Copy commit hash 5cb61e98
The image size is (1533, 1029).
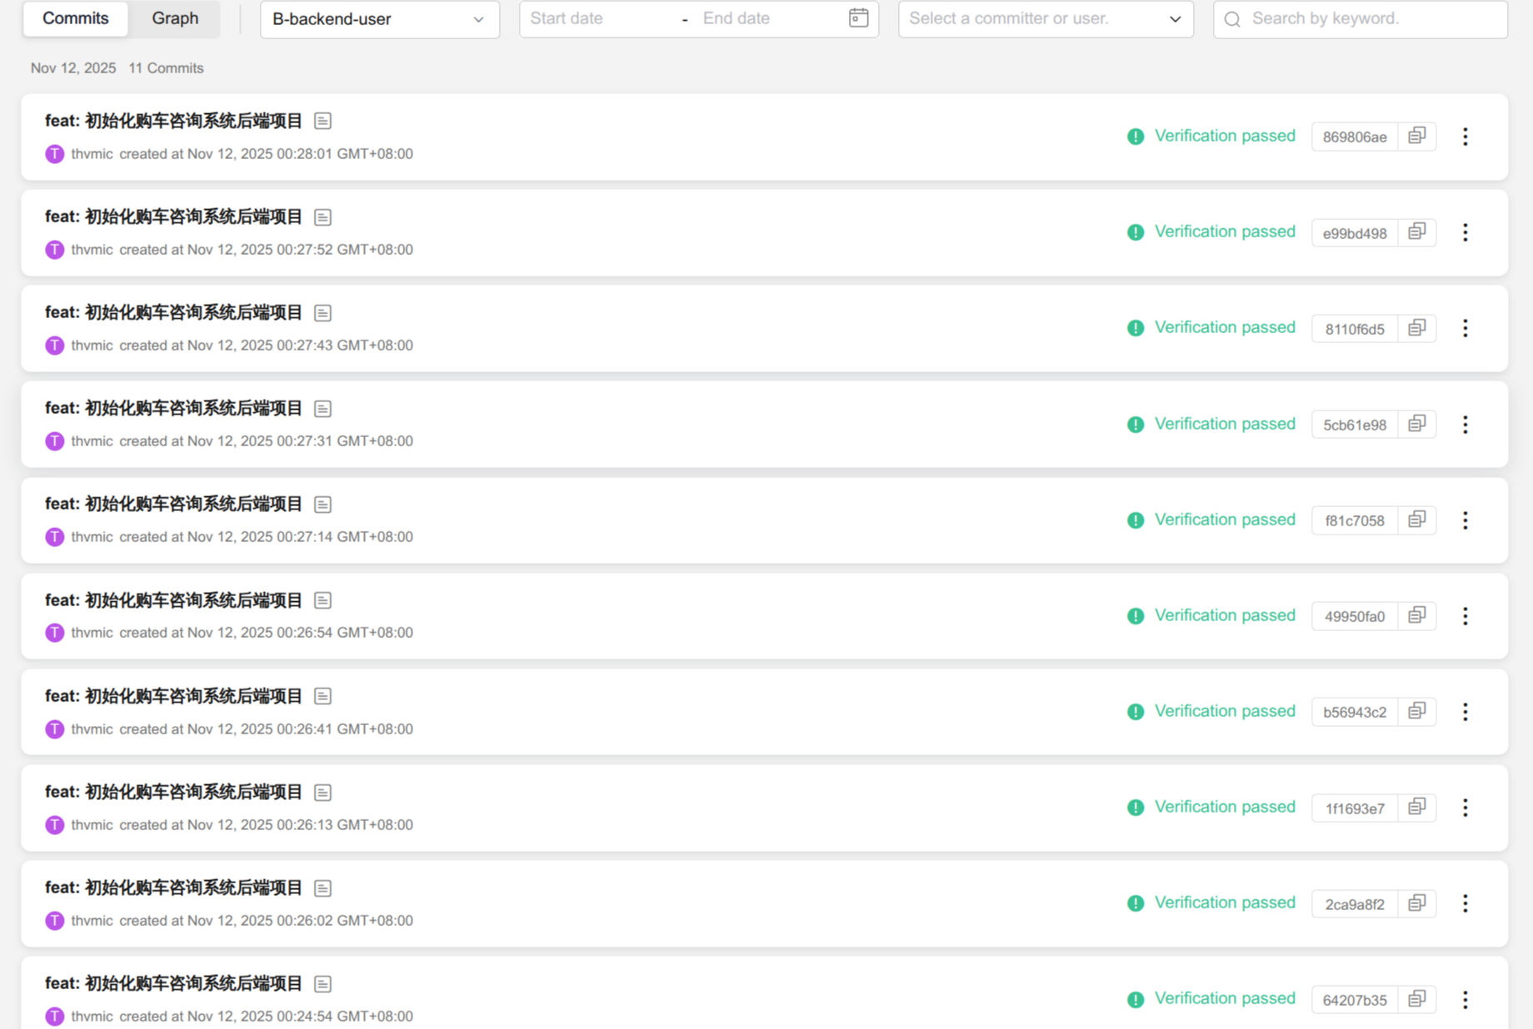click(x=1416, y=425)
